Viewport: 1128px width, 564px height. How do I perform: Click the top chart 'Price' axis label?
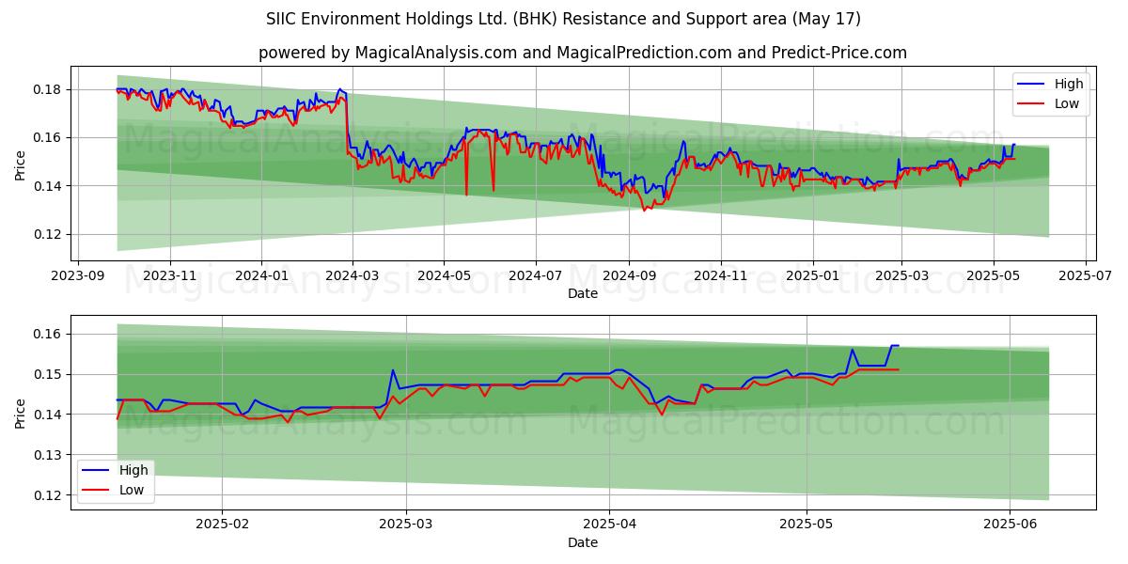tap(21, 164)
